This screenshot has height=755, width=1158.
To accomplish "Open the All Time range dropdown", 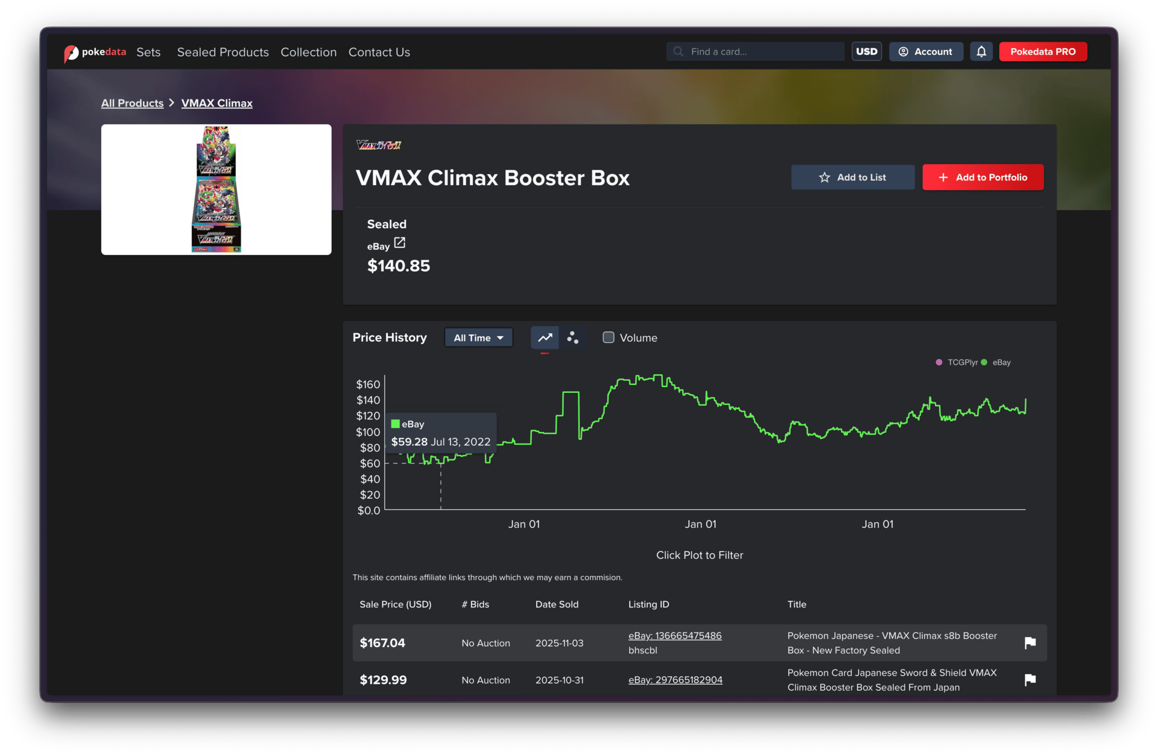I will (x=478, y=338).
